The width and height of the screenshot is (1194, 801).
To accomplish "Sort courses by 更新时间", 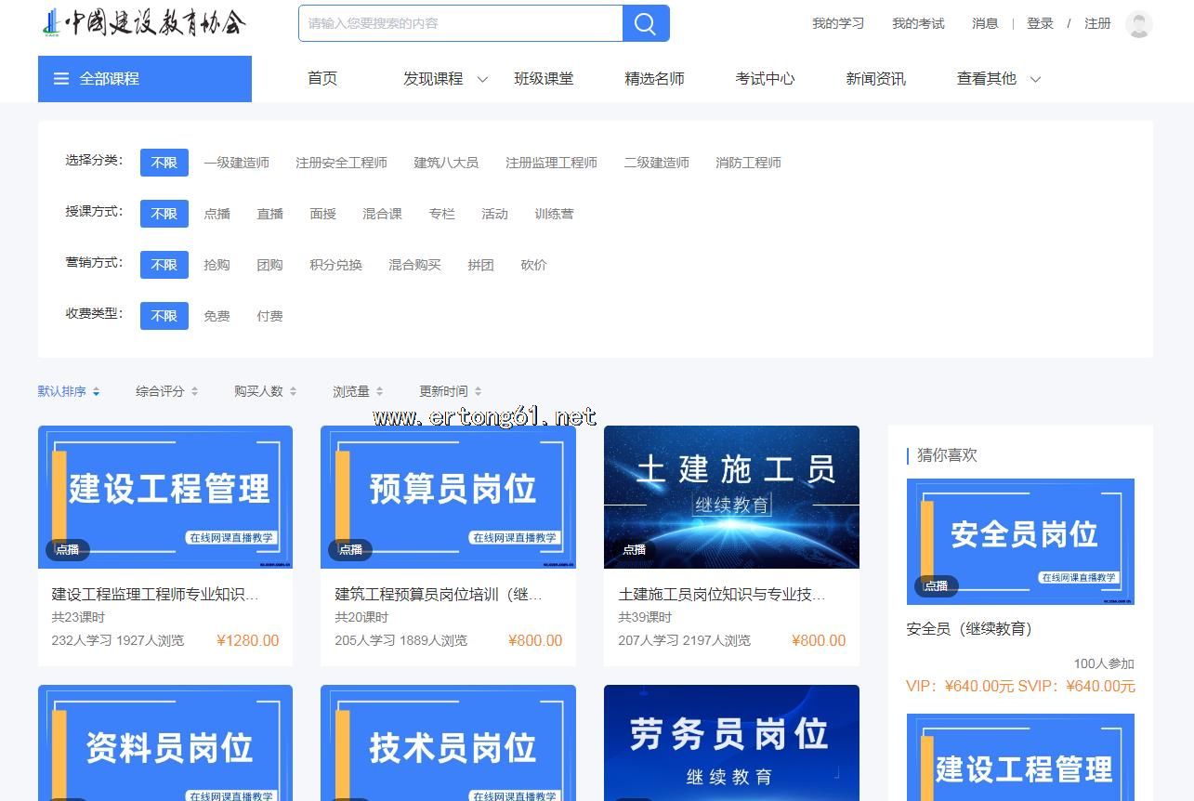I will pyautogui.click(x=450, y=392).
